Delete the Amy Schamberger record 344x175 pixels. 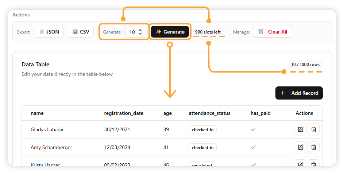coord(314,147)
